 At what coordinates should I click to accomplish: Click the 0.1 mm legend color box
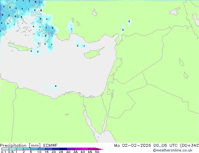(5, 149)
